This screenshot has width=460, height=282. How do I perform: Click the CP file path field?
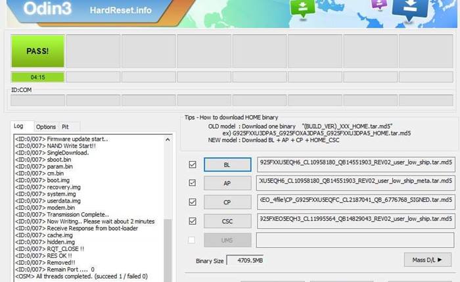356,202
